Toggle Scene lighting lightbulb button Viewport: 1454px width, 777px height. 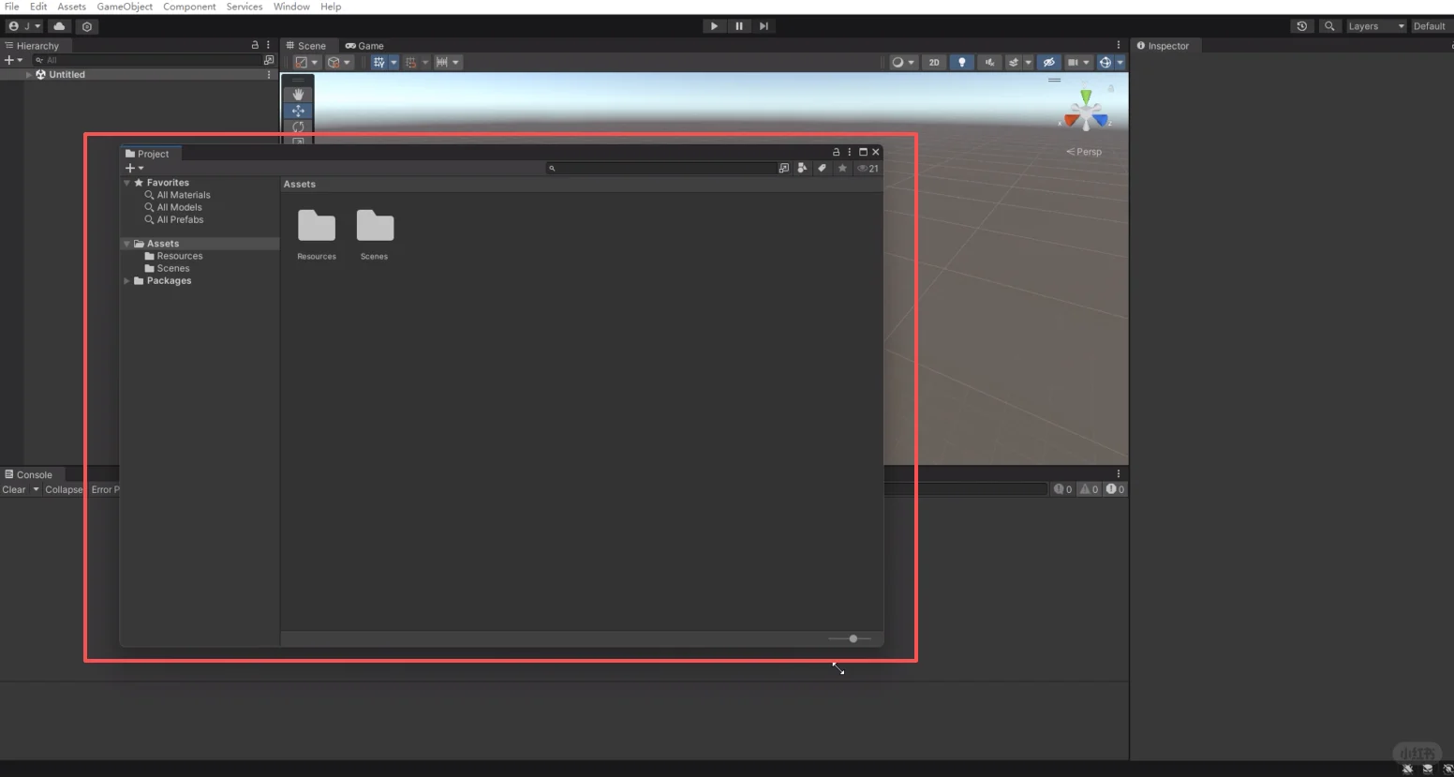pyautogui.click(x=961, y=63)
